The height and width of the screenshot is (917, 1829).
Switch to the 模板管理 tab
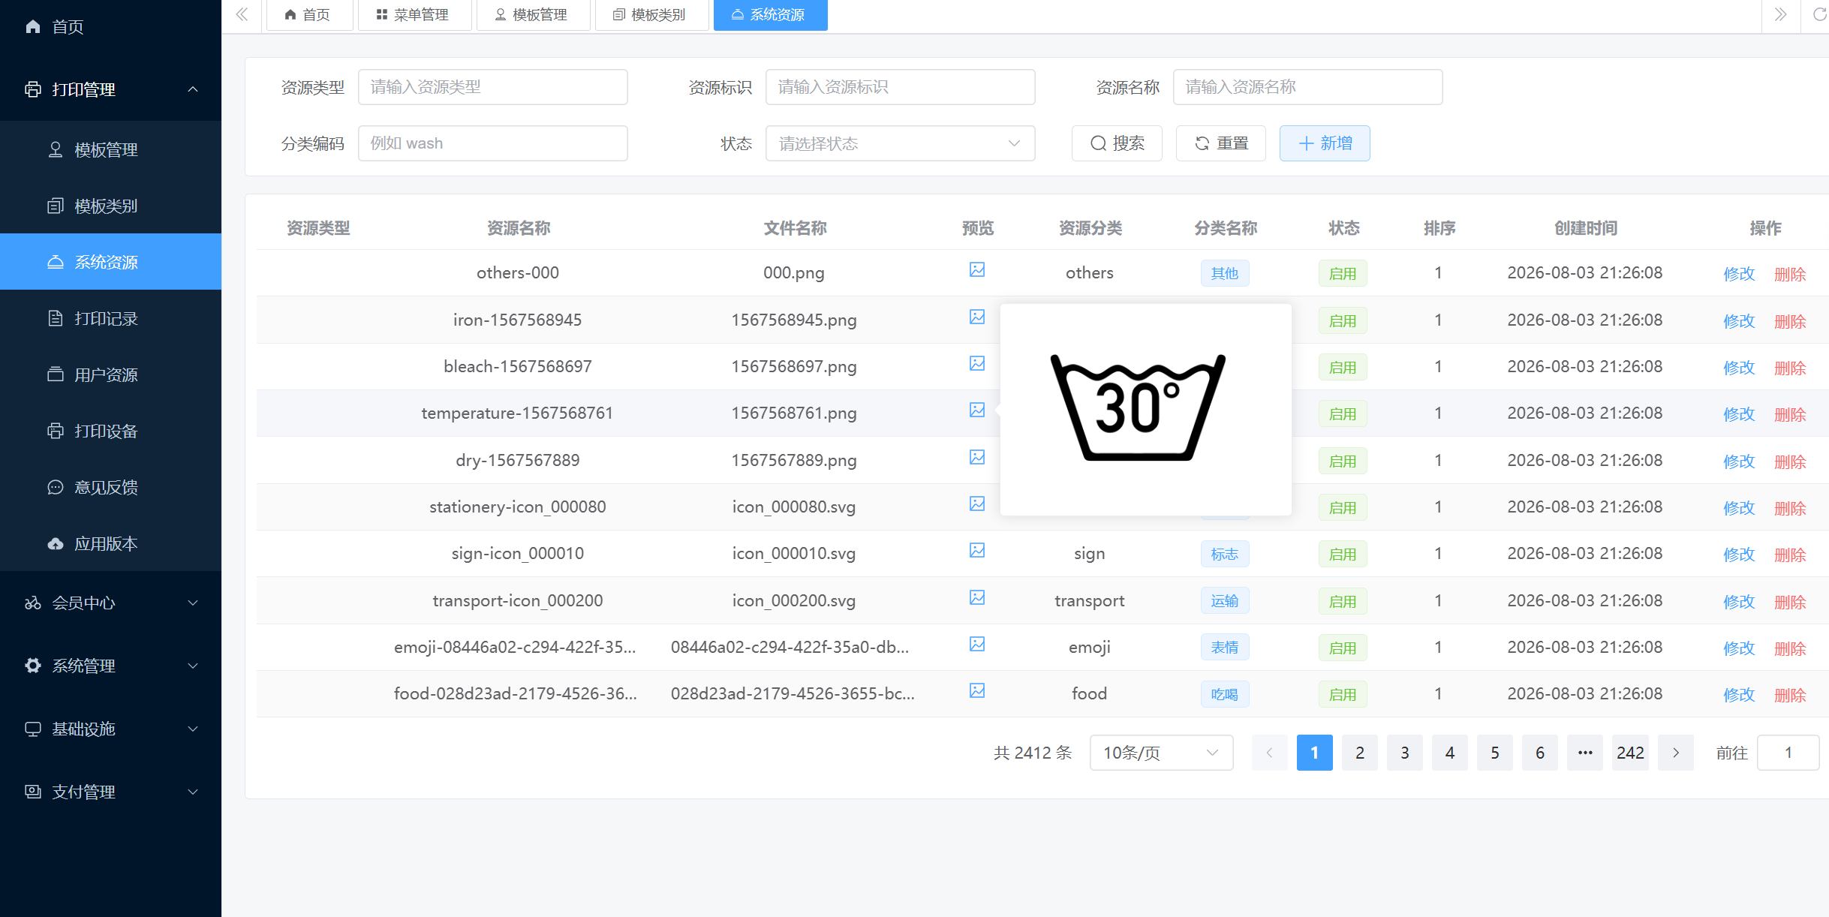(x=533, y=15)
